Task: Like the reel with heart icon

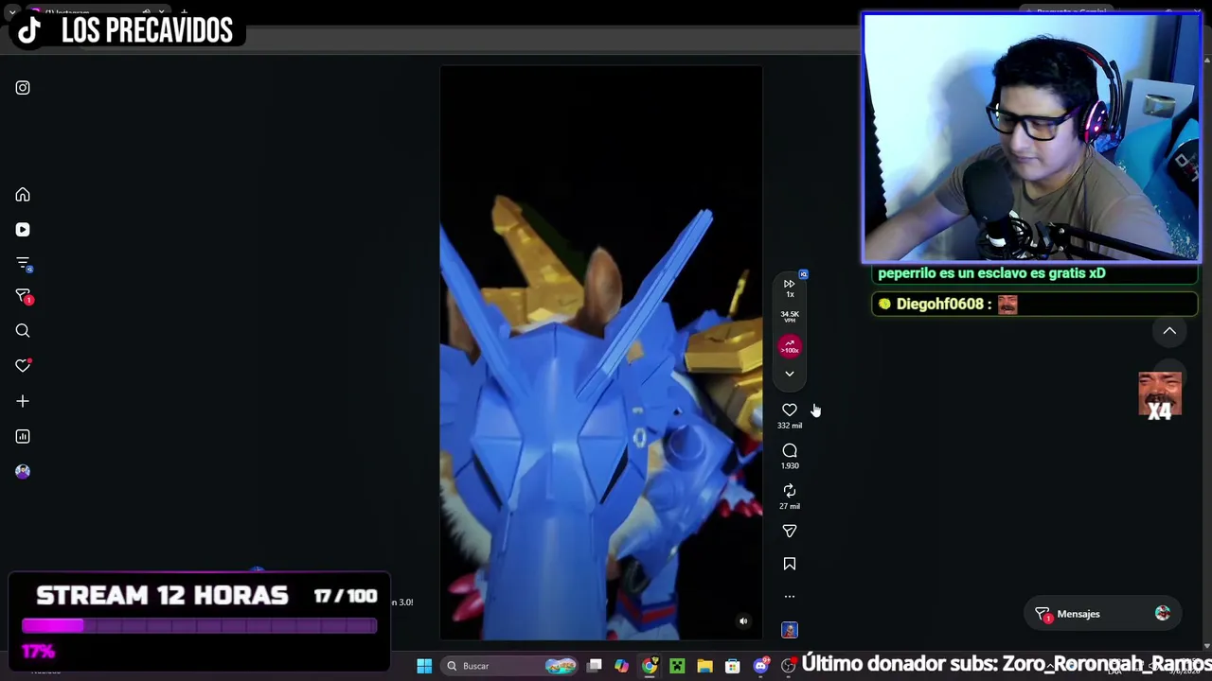Action: click(x=790, y=410)
